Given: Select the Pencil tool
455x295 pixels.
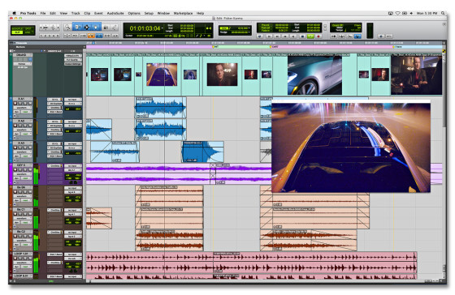Looking at the screenshot, I should point(115,28).
